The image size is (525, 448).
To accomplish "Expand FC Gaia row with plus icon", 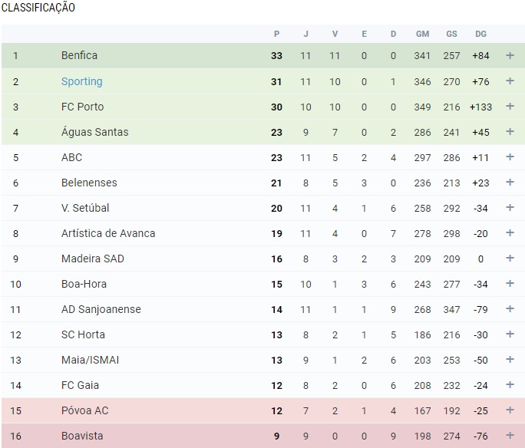I will [510, 385].
